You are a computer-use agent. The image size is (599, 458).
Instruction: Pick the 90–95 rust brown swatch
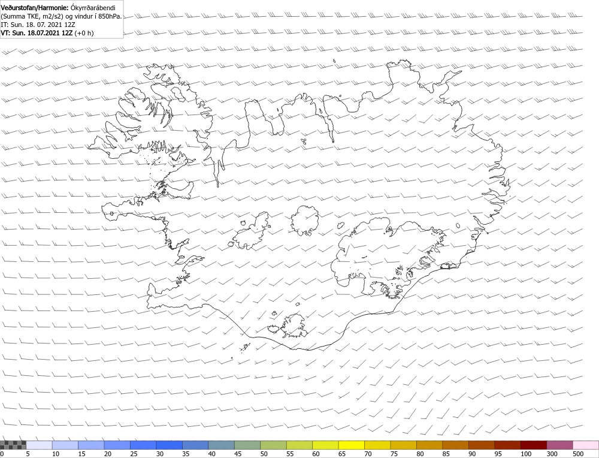point(482,445)
